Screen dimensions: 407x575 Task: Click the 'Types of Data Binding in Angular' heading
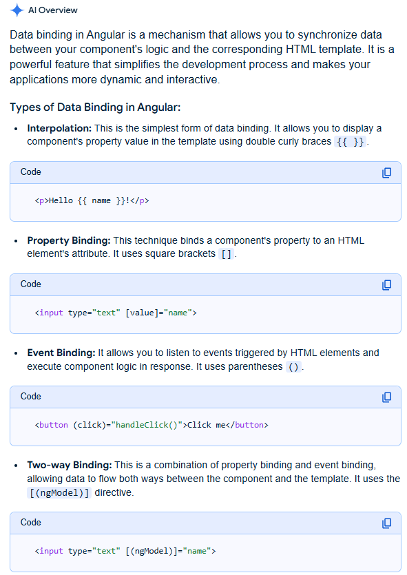pyautogui.click(x=95, y=107)
